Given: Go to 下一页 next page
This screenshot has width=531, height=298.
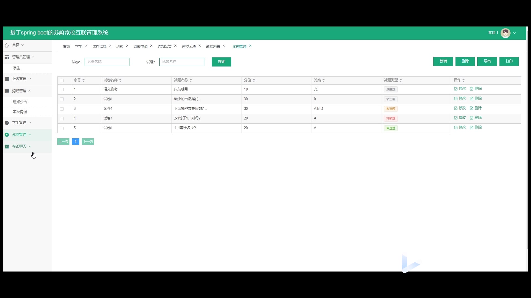Looking at the screenshot, I should click(x=88, y=142).
